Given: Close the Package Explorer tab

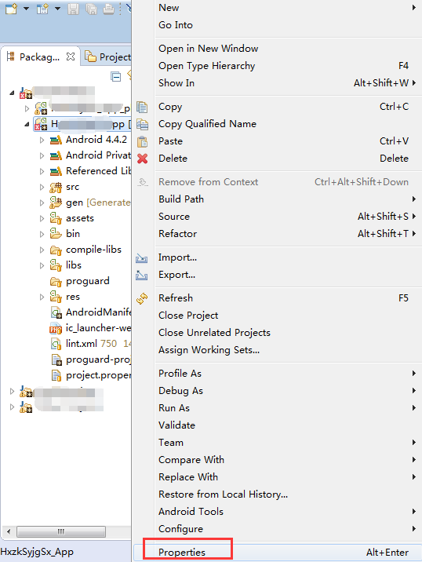Looking at the screenshot, I should click(71, 57).
